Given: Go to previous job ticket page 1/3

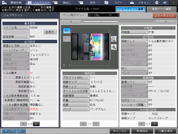Looking at the screenshot, I should (23, 124).
